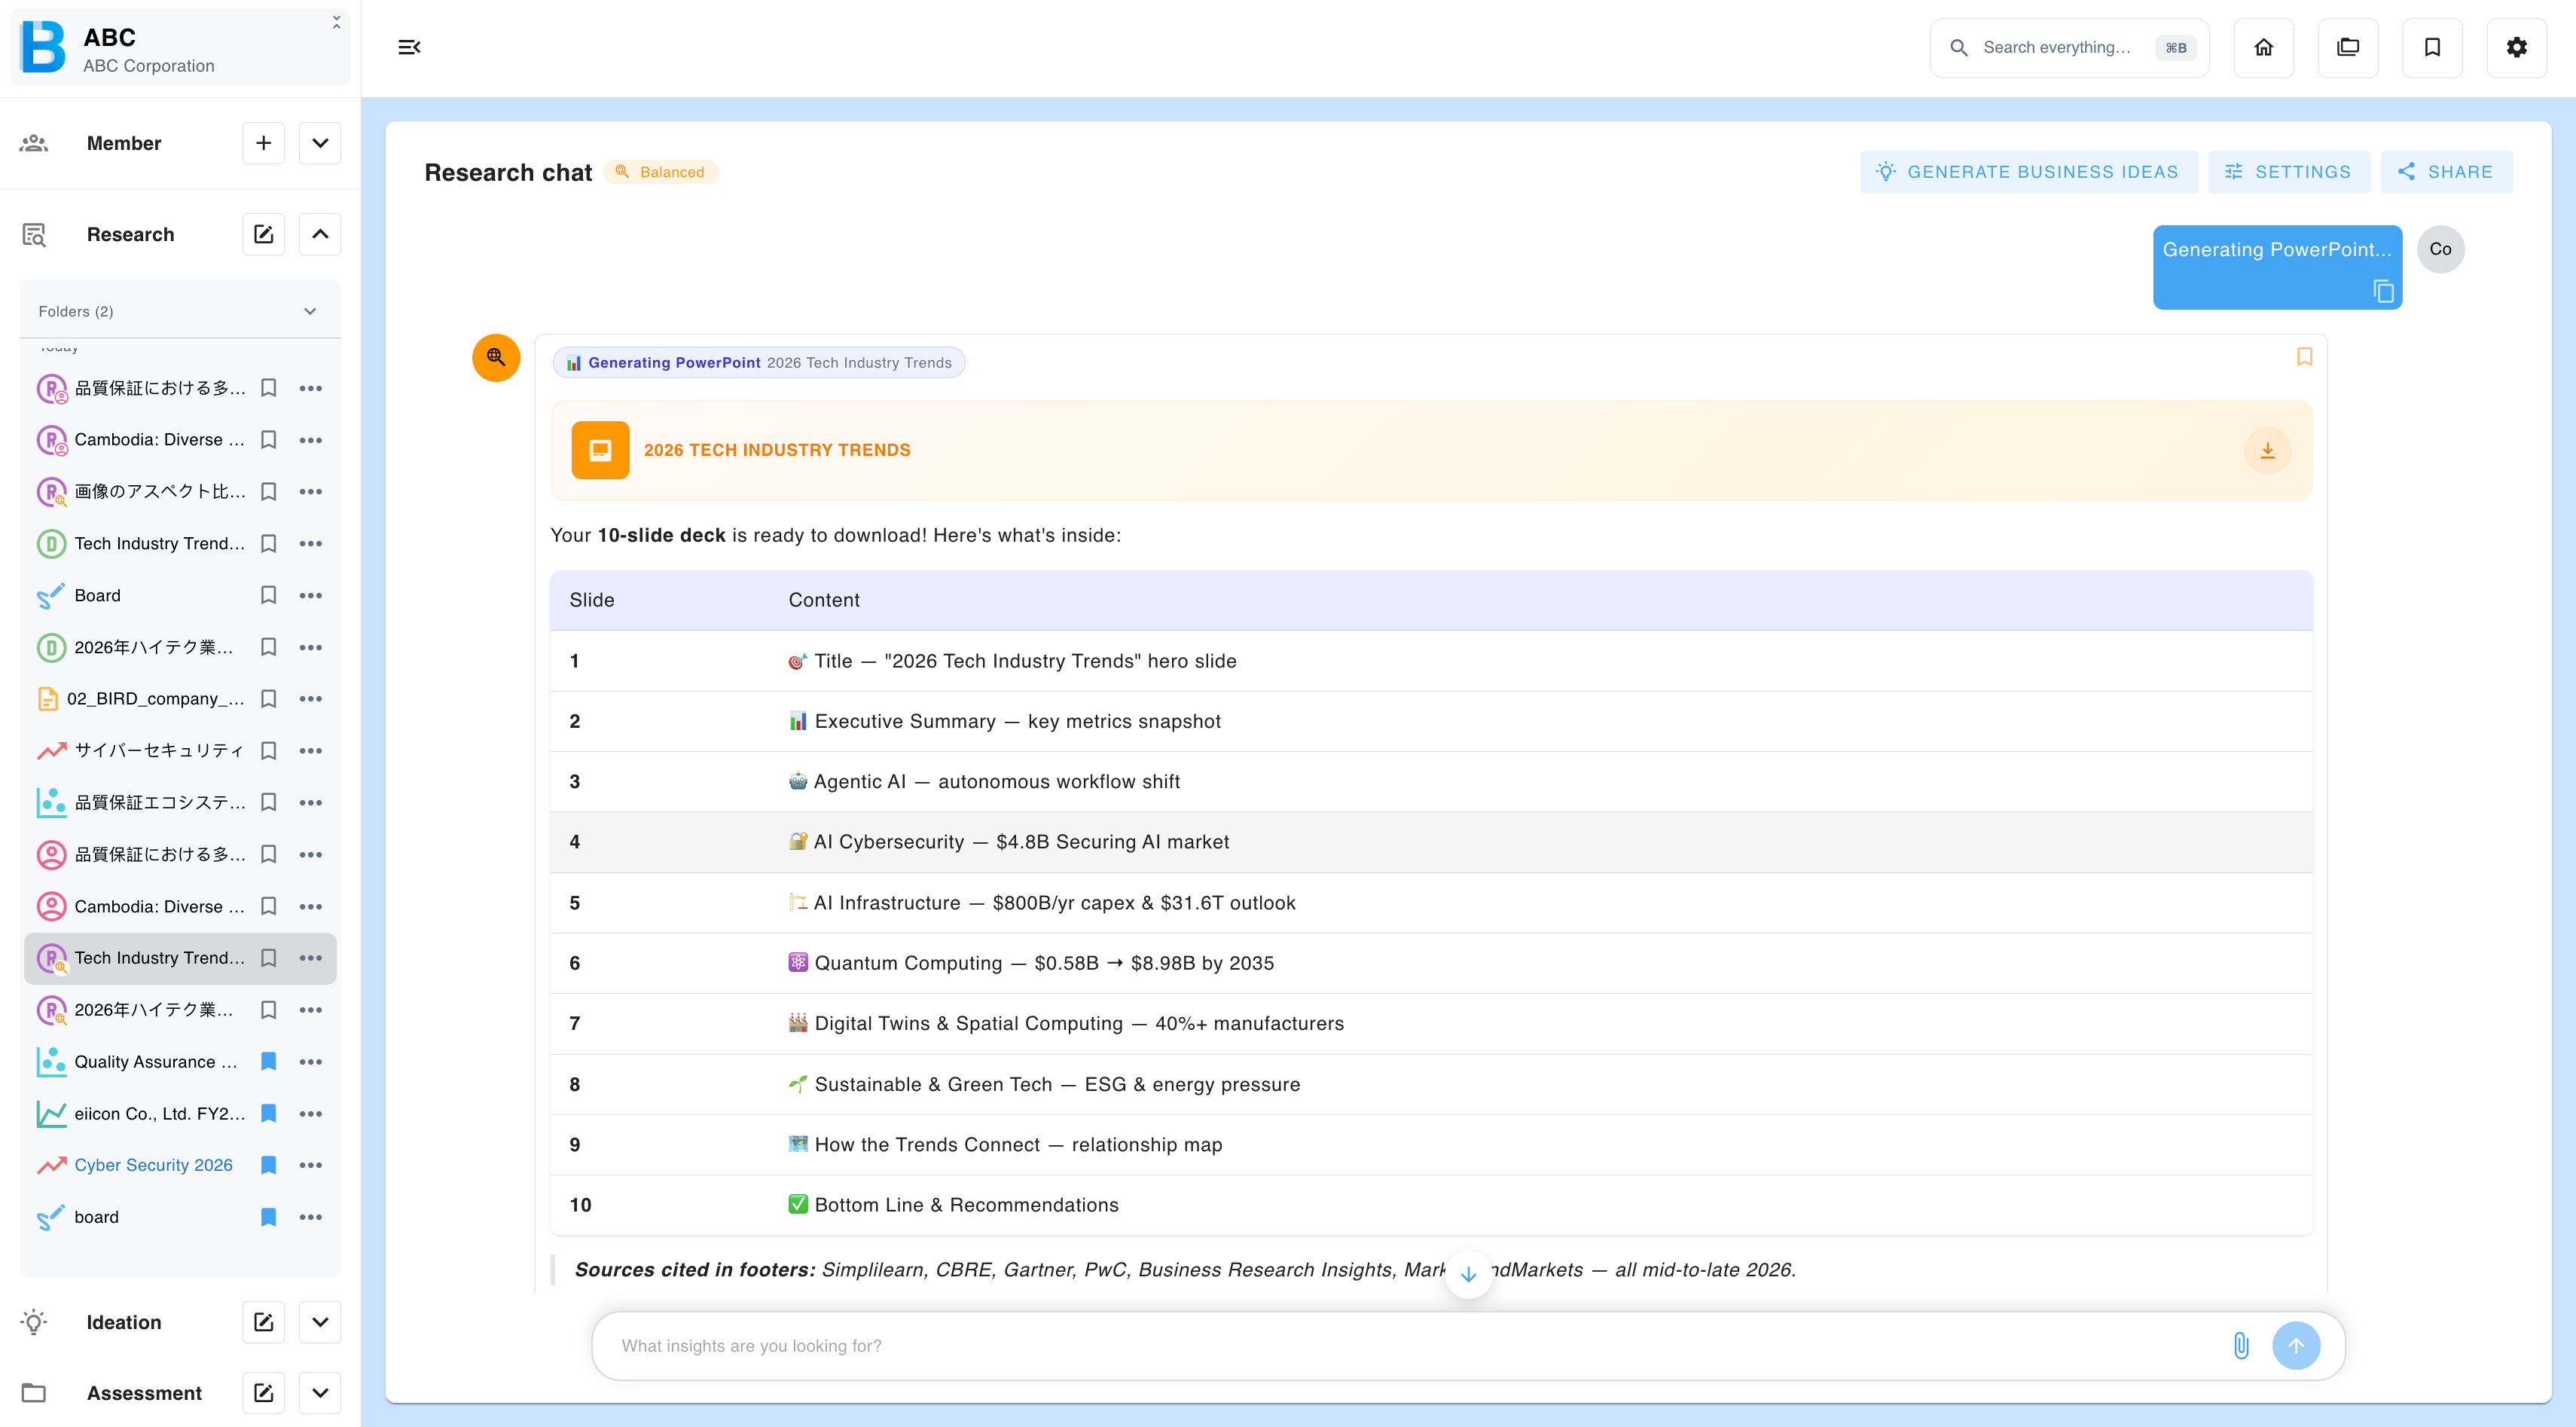
Task: Open the settings gear in header
Action: tap(2516, 47)
